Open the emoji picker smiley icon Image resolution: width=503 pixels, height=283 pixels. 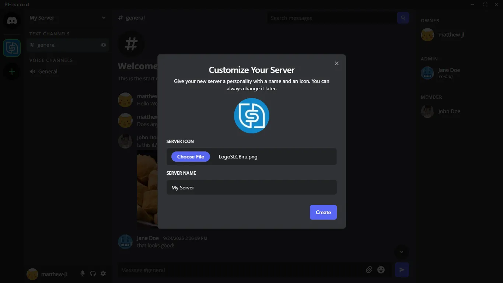381,270
